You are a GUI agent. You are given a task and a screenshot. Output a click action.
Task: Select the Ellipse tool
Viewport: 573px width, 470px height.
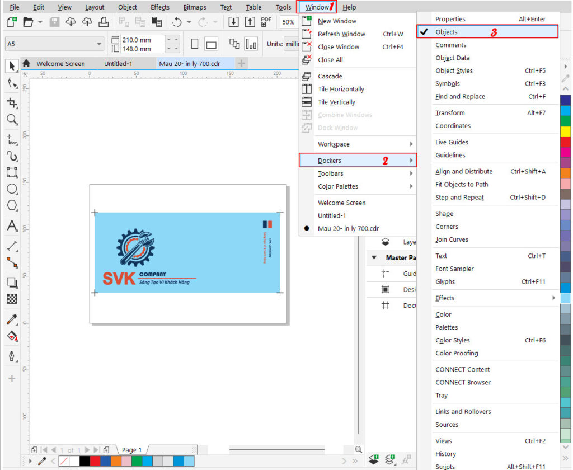[11, 189]
